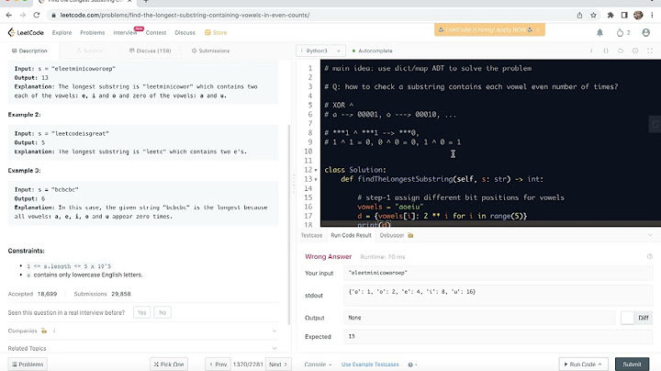Viewport: 661px width, 371px height.
Task: Open the Explore nav item
Action: click(62, 32)
